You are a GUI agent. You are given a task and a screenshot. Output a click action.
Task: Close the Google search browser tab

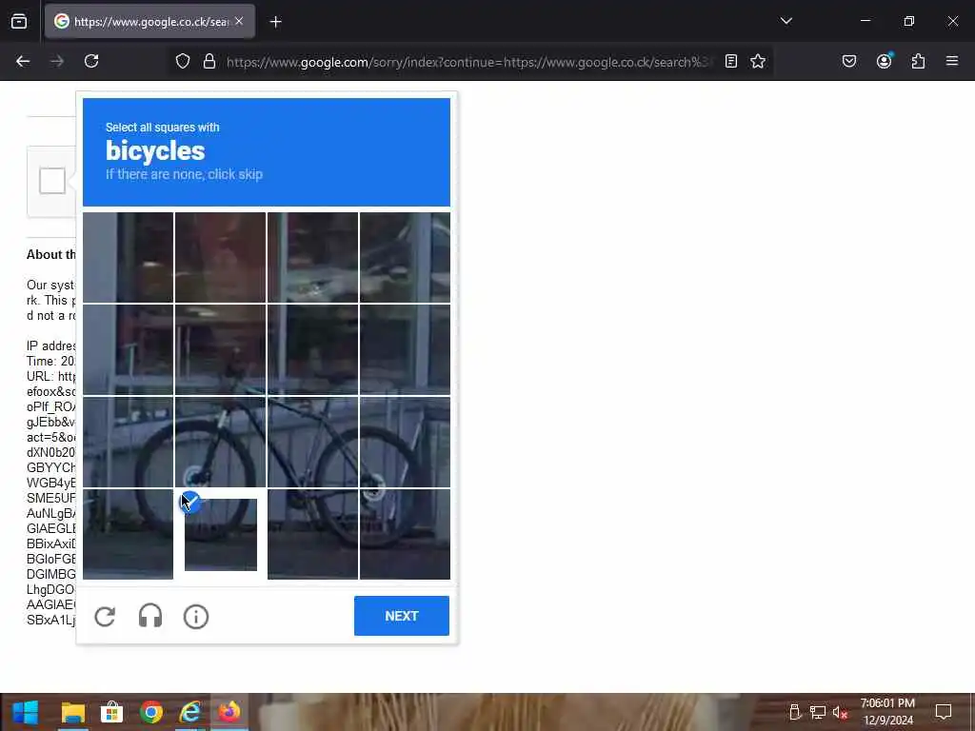(x=239, y=21)
